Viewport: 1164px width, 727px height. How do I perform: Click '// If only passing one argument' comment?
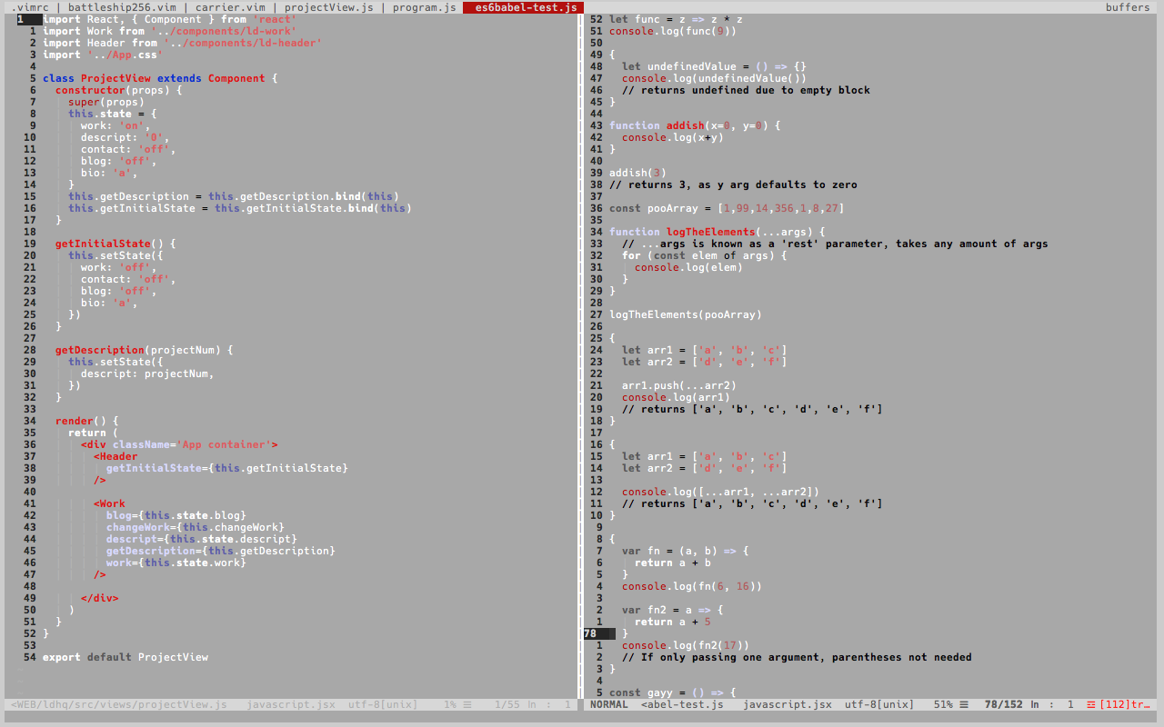coord(797,657)
